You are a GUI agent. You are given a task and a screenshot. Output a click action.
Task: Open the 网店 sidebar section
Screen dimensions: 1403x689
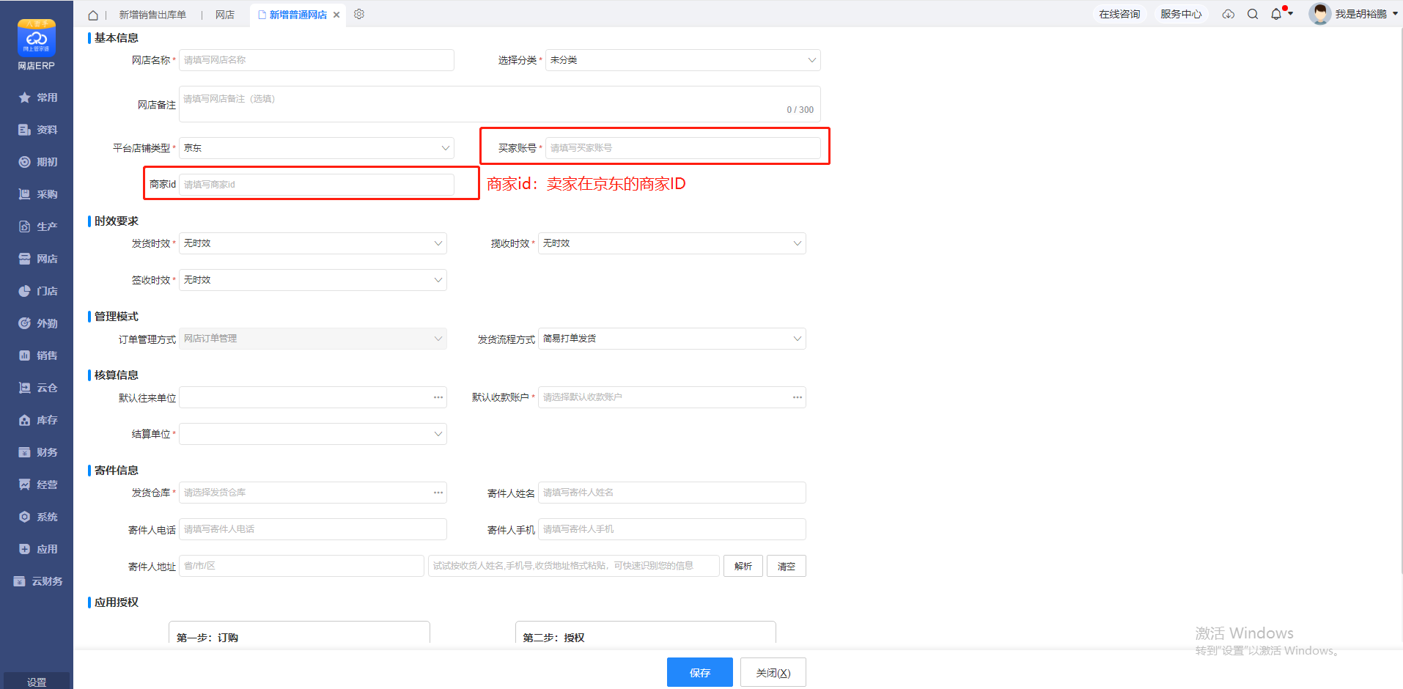point(37,259)
